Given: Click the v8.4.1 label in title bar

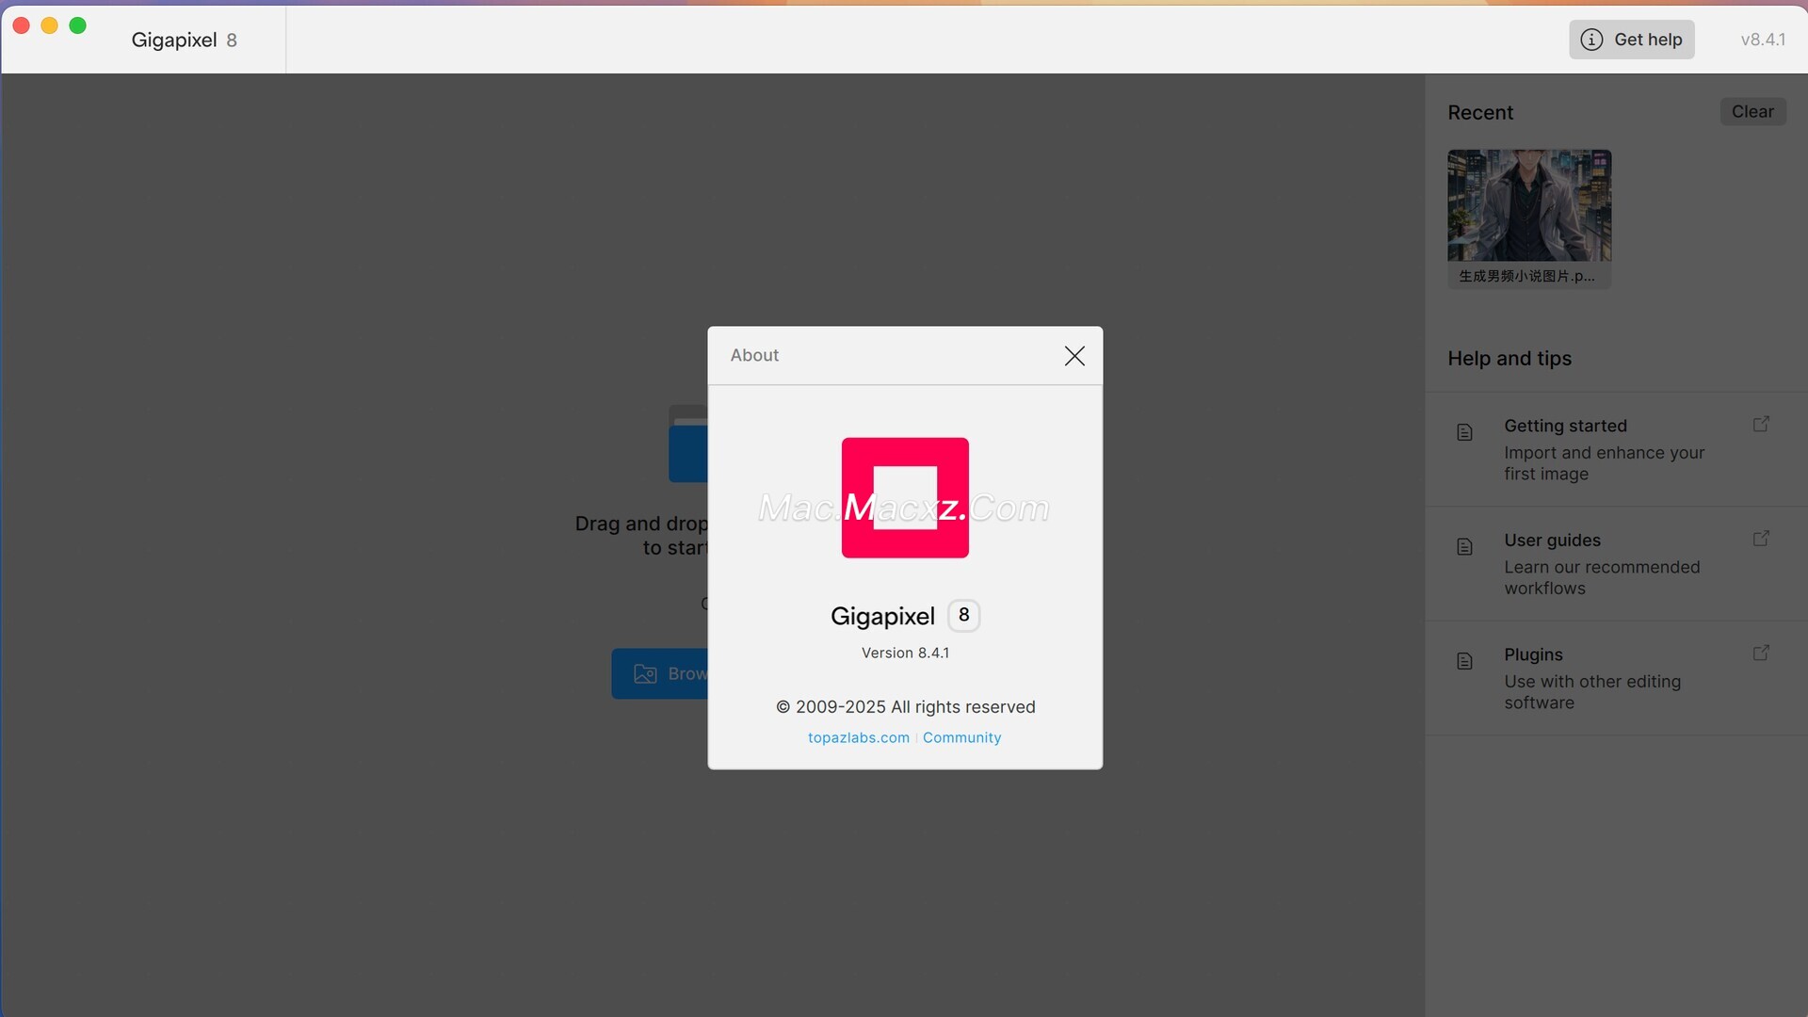Looking at the screenshot, I should [1762, 40].
